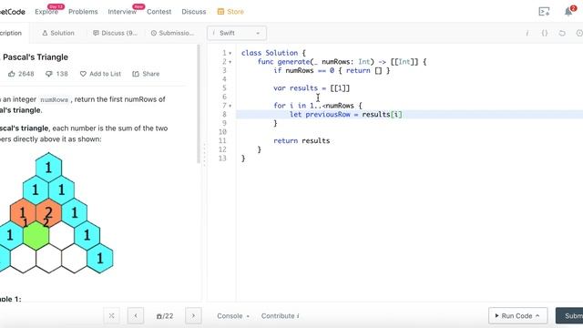Image resolution: width=583 pixels, height=328 pixels.
Task: Expand the Console panel
Action: pyautogui.click(x=233, y=316)
